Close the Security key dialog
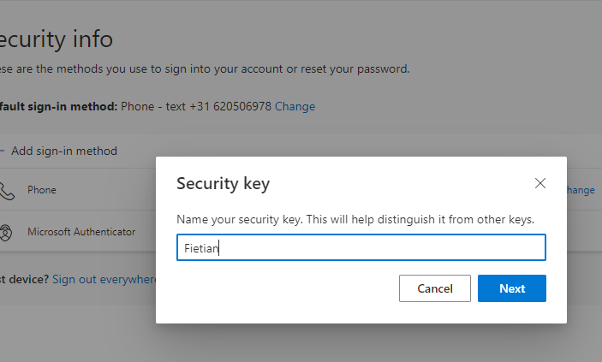The height and width of the screenshot is (362, 602). (x=540, y=183)
